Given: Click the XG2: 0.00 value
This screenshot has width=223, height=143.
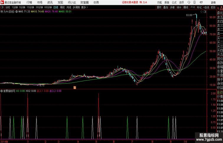Looking at the screenshot, I should (31, 91).
